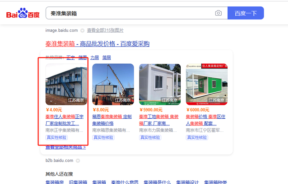Open 箱恩秦淮集装箱 定制 product link
The image size is (288, 184).
112,120
